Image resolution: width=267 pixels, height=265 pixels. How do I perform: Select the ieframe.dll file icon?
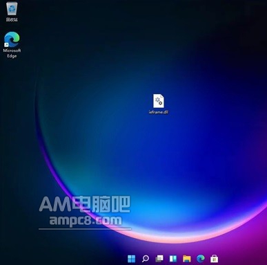pos(159,100)
